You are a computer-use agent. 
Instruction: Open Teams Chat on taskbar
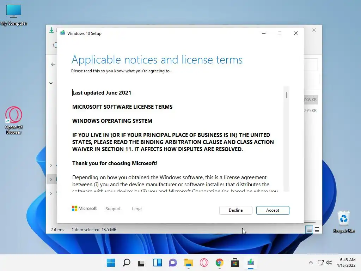(173, 263)
